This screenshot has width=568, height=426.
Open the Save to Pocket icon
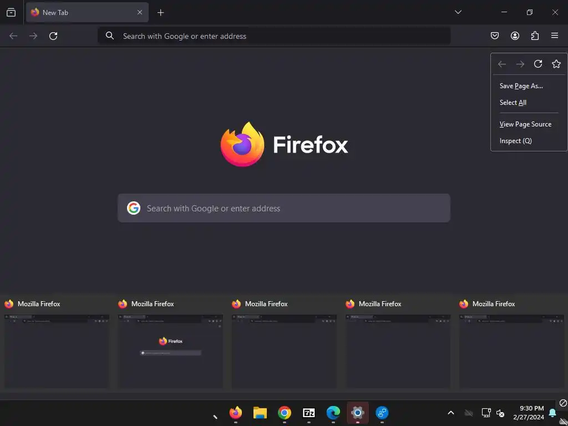pos(494,35)
